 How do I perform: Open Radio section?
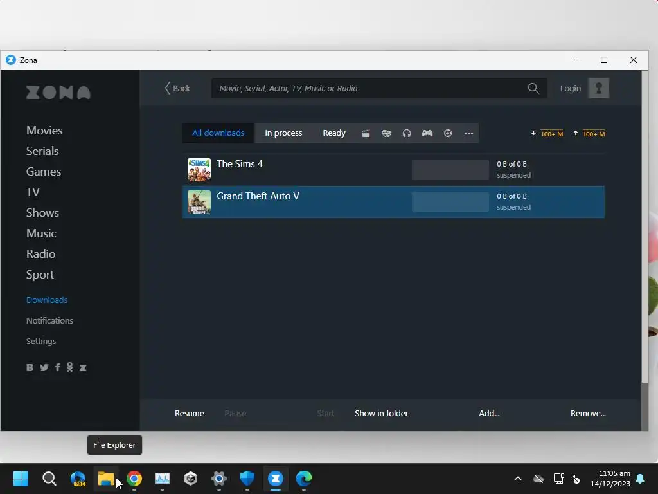click(x=40, y=253)
